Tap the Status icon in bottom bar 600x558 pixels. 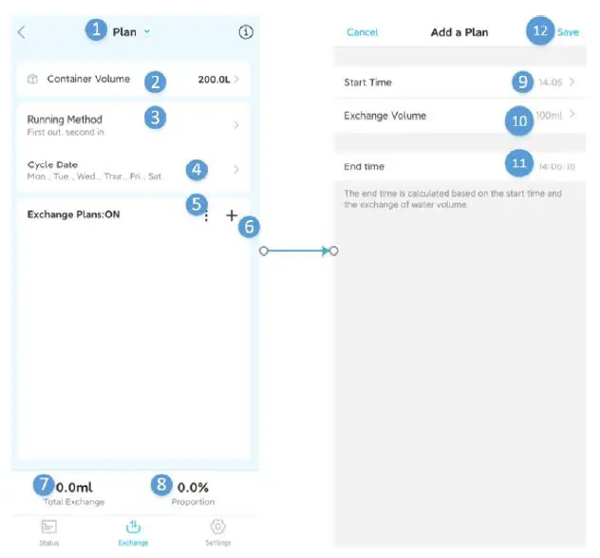[x=49, y=527]
